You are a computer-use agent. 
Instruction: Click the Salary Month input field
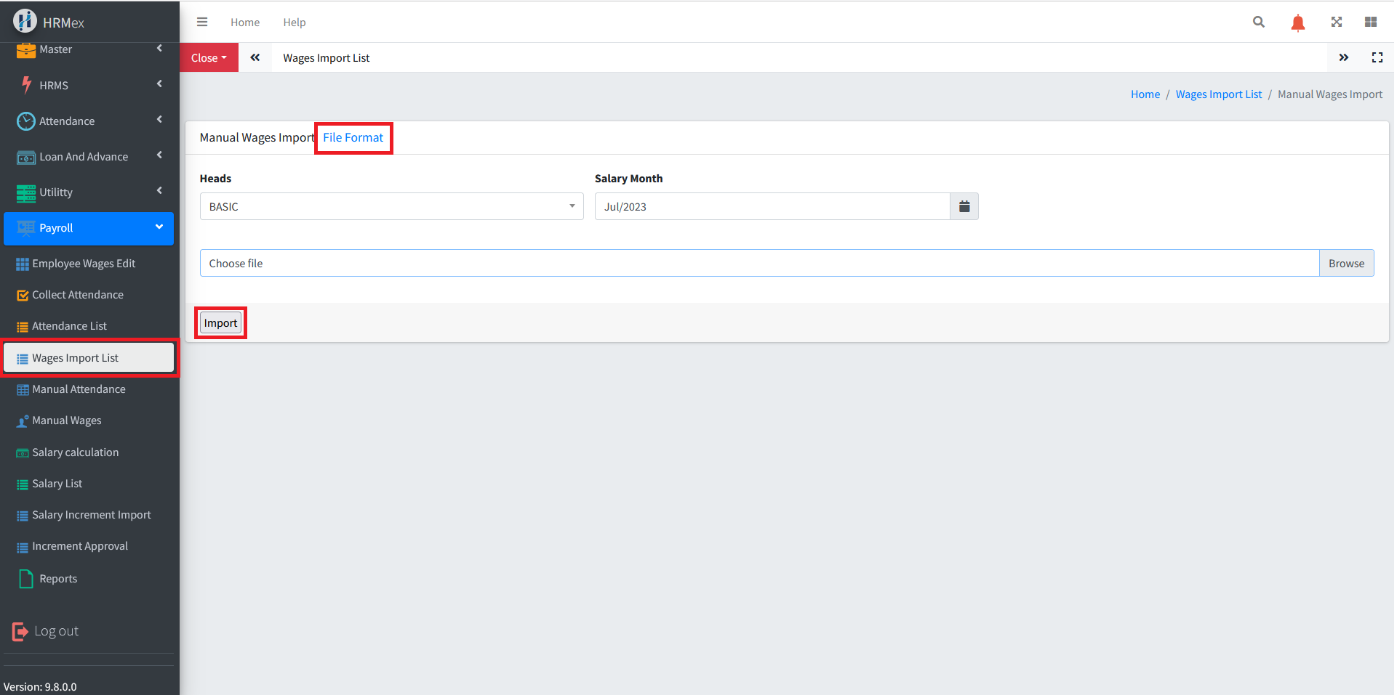(772, 206)
